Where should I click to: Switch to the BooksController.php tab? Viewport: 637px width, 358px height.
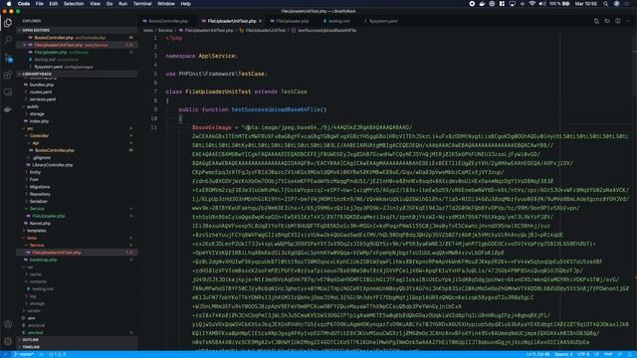click(168, 21)
